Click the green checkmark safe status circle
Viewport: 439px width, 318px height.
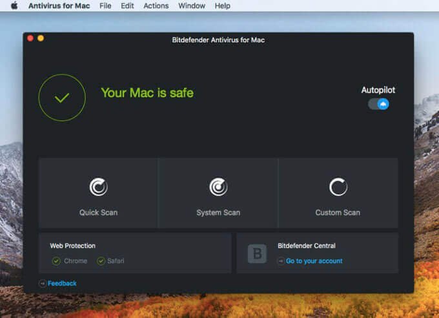pos(62,98)
